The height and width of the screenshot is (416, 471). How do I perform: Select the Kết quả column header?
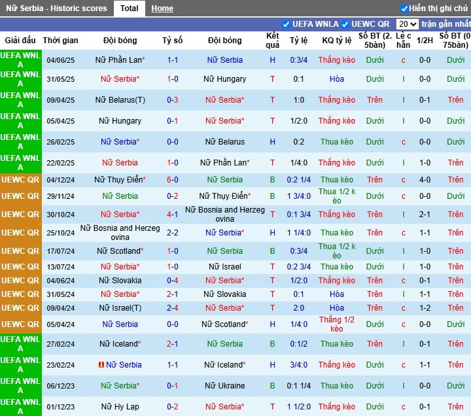[272, 41]
